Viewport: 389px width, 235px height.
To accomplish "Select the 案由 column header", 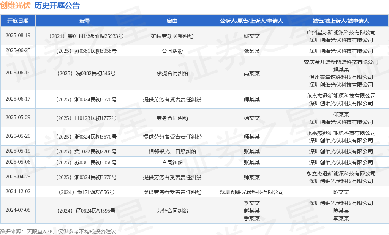I will click(x=172, y=21).
